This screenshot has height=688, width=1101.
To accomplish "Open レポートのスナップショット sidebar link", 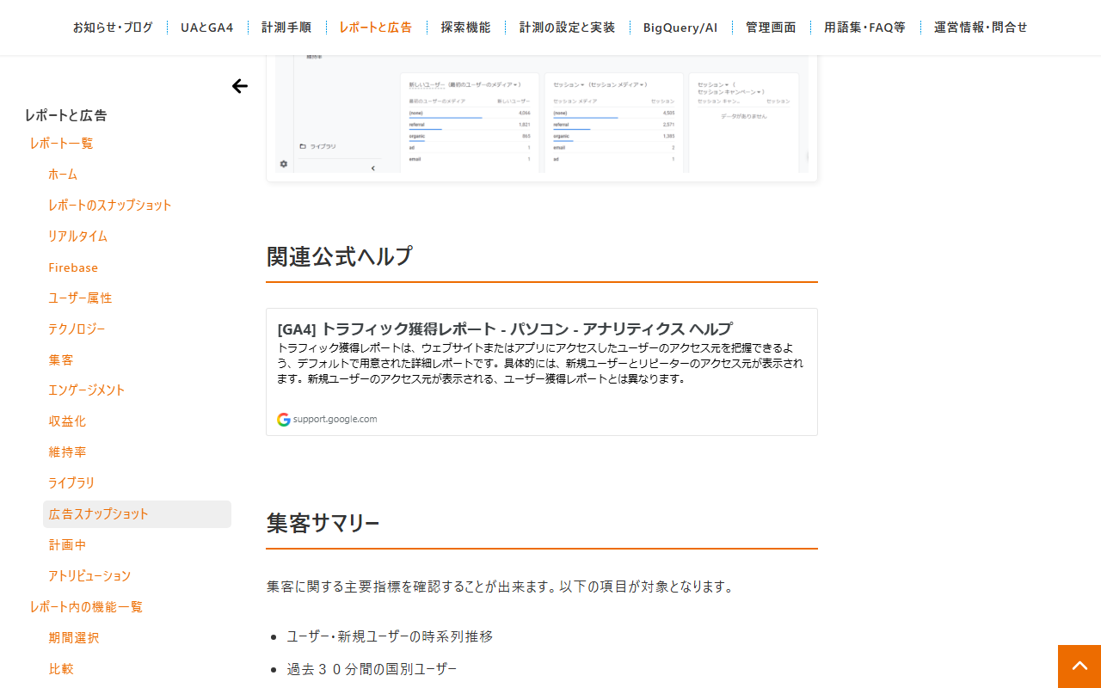I will (110, 206).
